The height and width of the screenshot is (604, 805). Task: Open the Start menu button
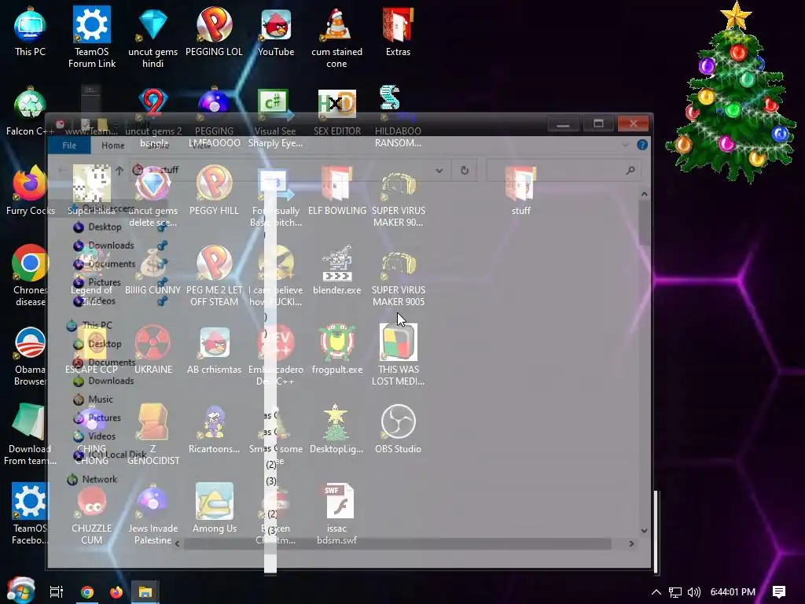pyautogui.click(x=20, y=591)
